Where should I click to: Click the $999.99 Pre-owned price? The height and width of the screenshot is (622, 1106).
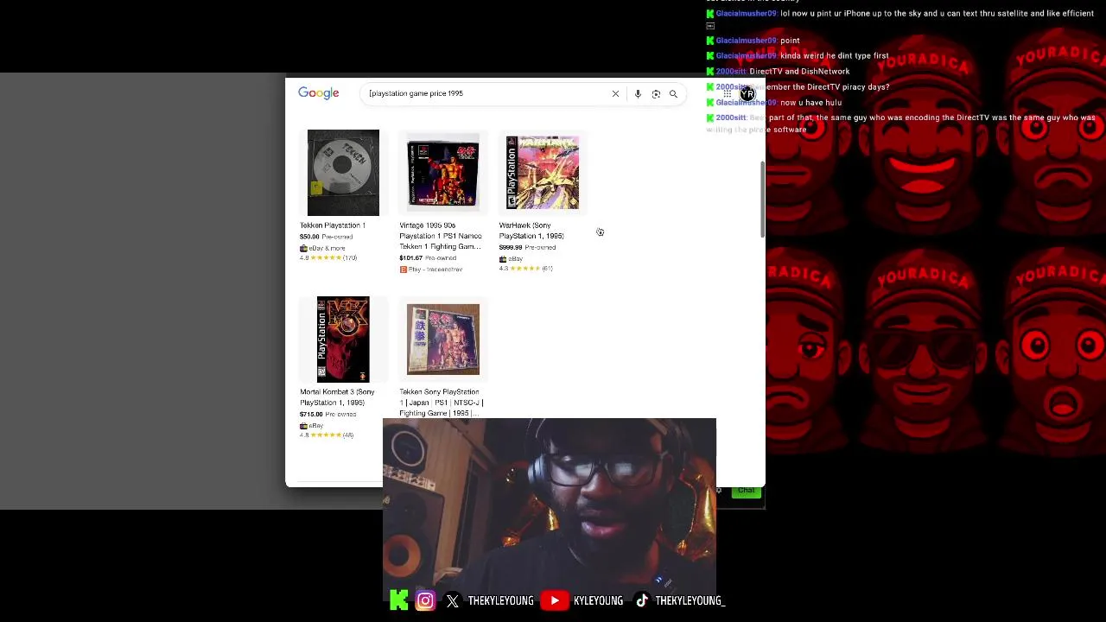(x=527, y=247)
